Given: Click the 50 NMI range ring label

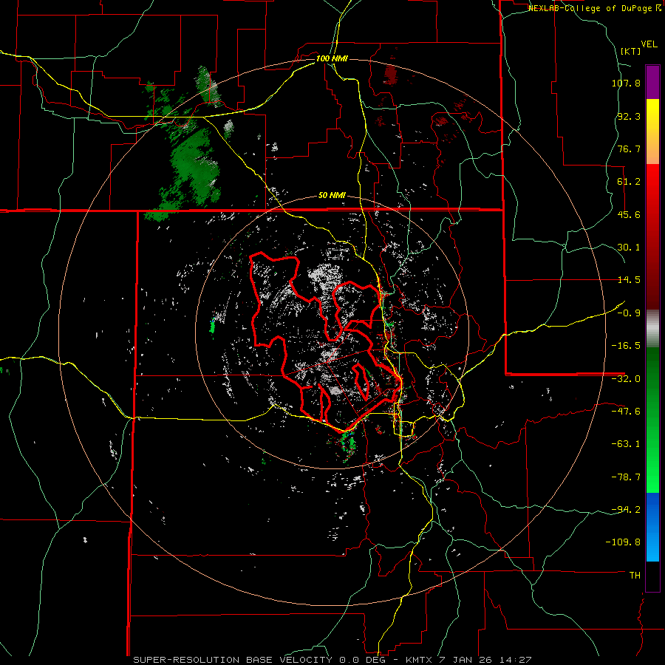Looking at the screenshot, I should pos(332,196).
